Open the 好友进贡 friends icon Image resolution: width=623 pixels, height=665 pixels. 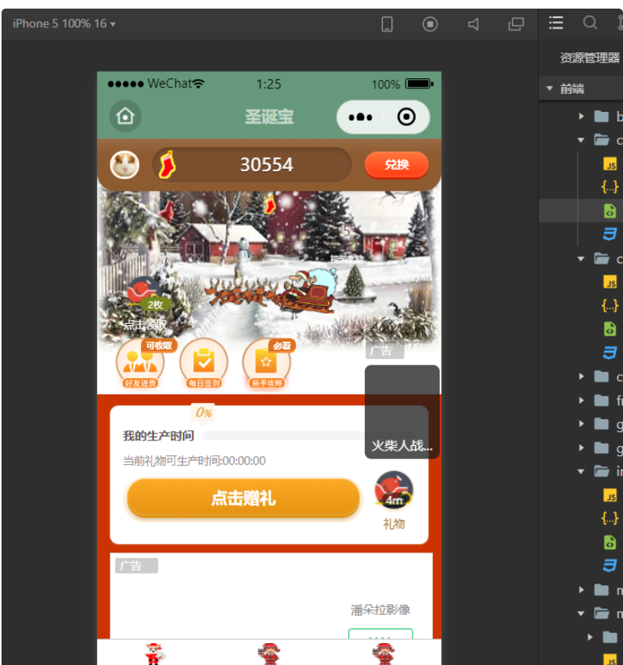pyautogui.click(x=140, y=363)
